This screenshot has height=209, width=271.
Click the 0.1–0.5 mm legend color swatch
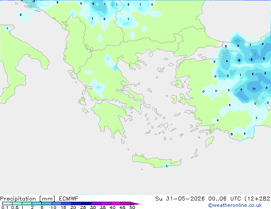point(7,203)
